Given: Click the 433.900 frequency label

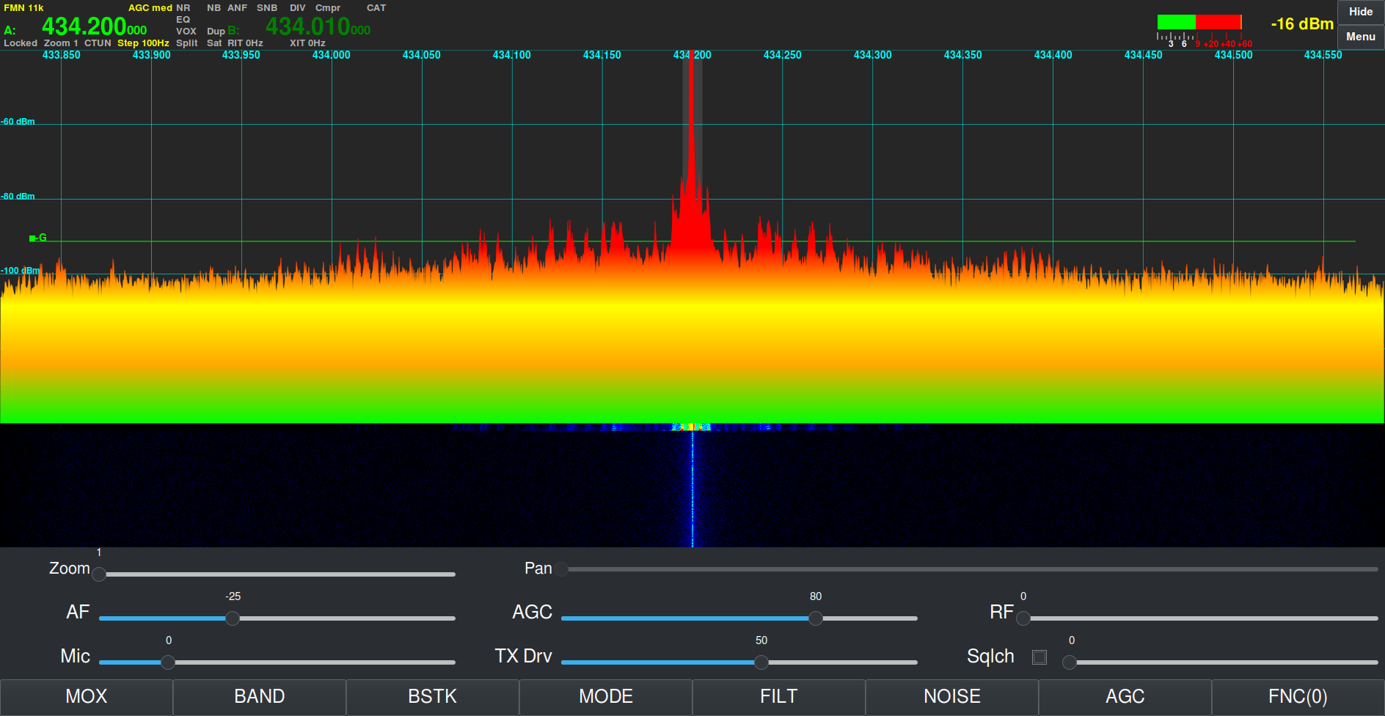Looking at the screenshot, I should tap(151, 55).
